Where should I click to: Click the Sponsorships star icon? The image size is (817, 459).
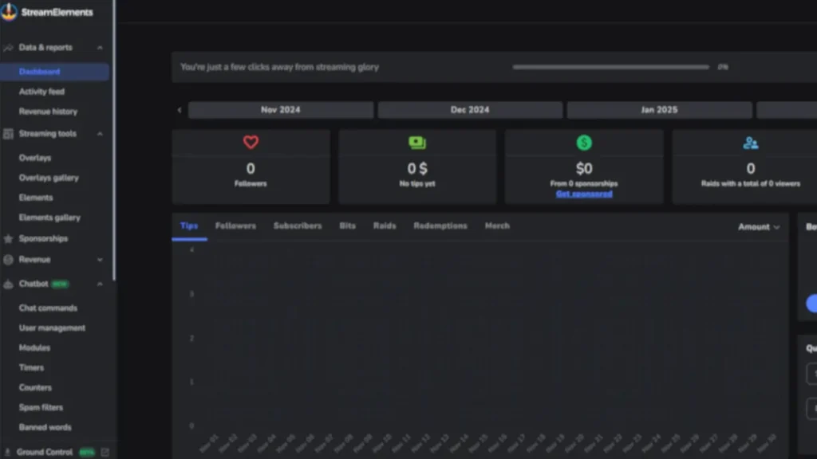[8, 239]
